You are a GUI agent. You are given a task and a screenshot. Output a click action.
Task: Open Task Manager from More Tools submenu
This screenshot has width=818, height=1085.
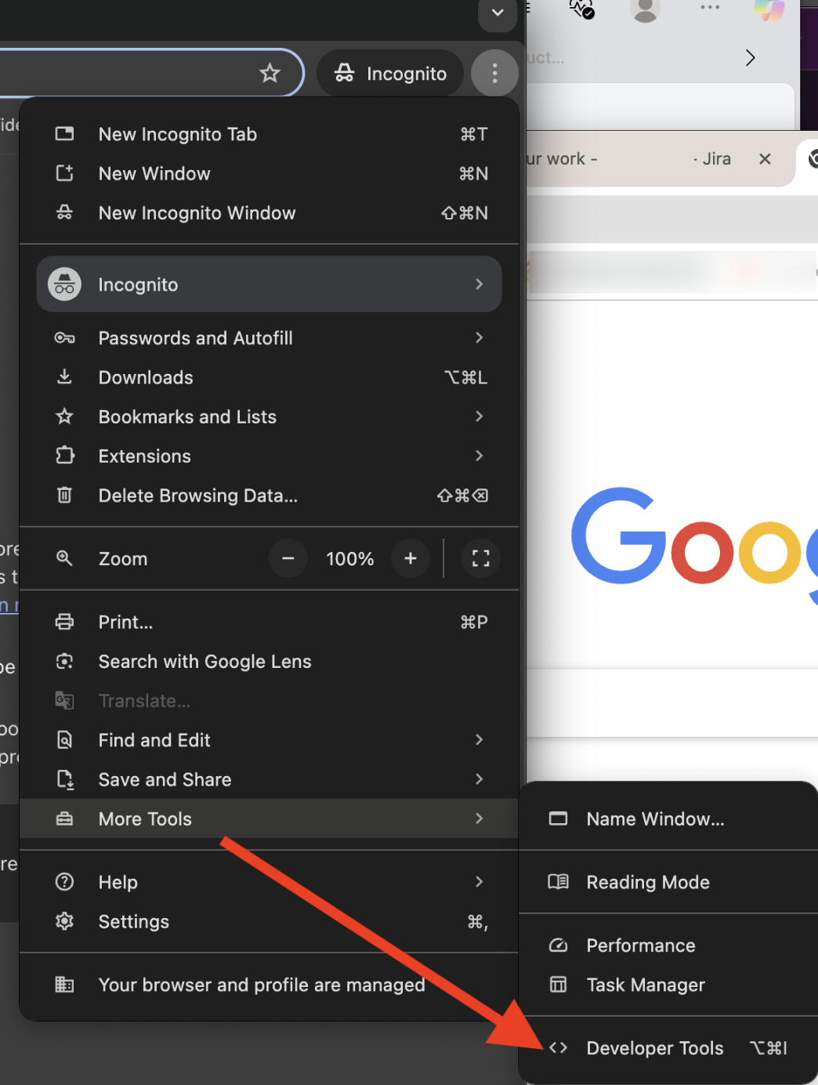[x=646, y=985]
